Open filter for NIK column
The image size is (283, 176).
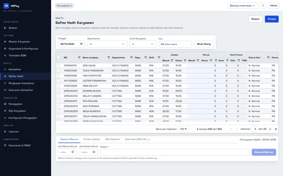click(x=79, y=57)
